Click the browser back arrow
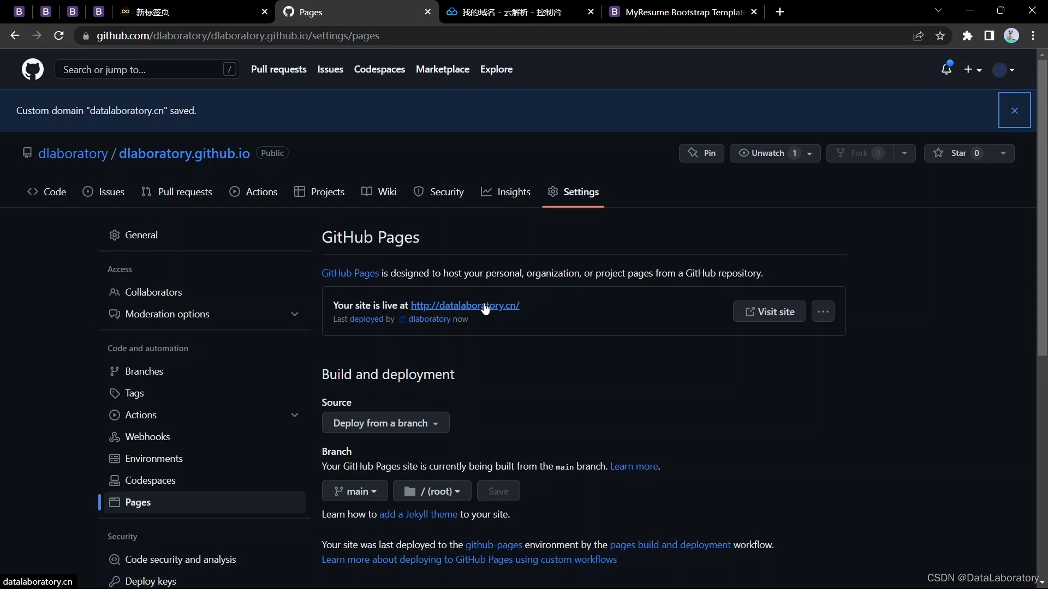Image resolution: width=1048 pixels, height=589 pixels. [15, 35]
